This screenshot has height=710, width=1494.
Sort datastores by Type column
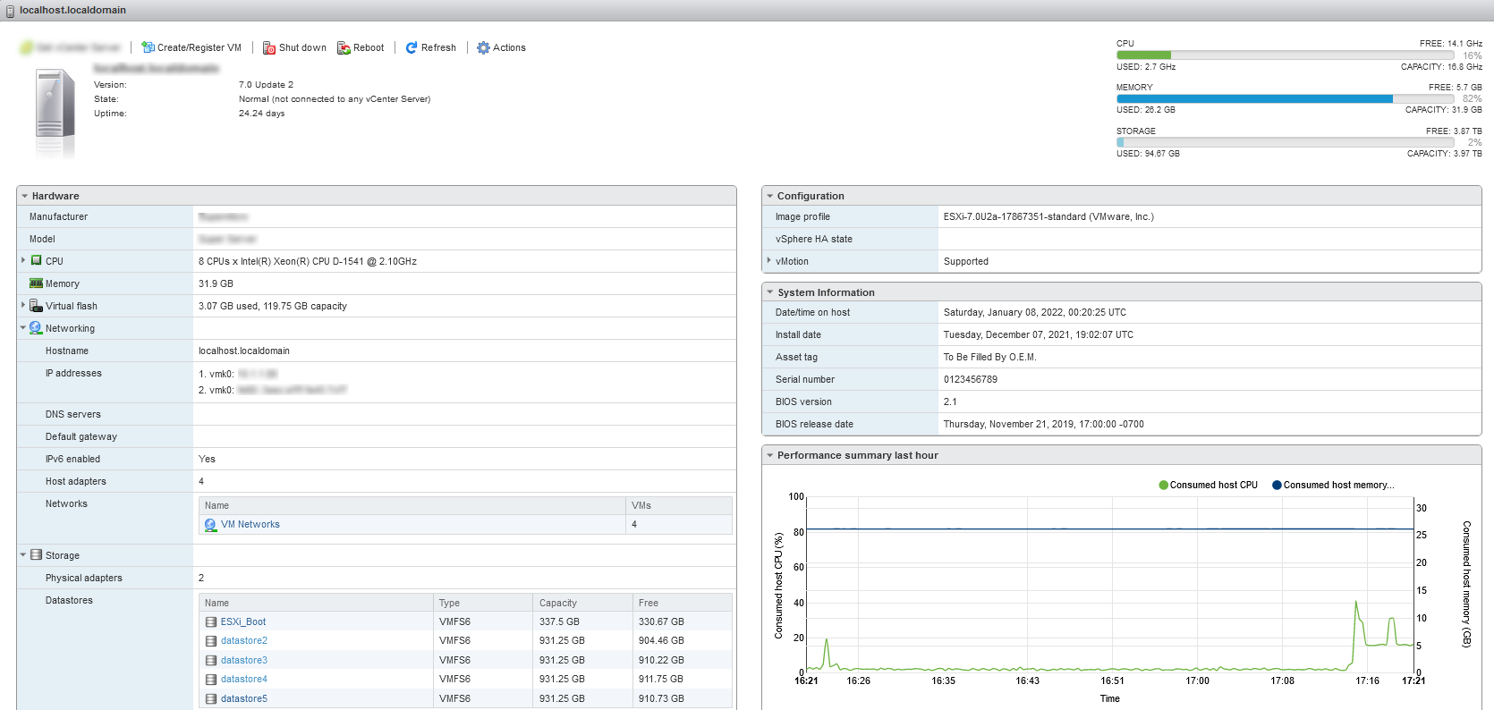(483, 603)
